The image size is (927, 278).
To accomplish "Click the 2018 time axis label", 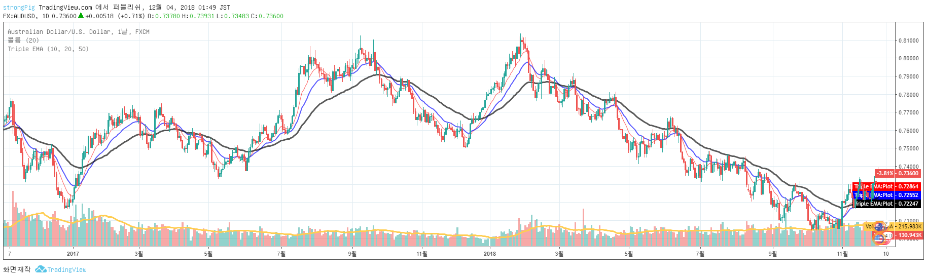I will (490, 254).
